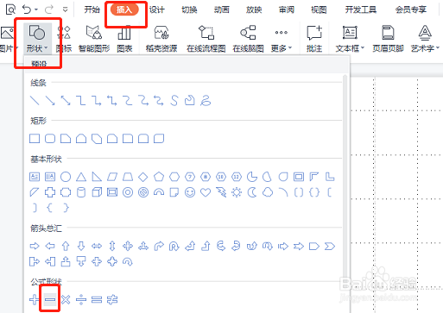Select the cross shape
Image resolution: width=443 pixels, height=313 pixels.
[50, 192]
